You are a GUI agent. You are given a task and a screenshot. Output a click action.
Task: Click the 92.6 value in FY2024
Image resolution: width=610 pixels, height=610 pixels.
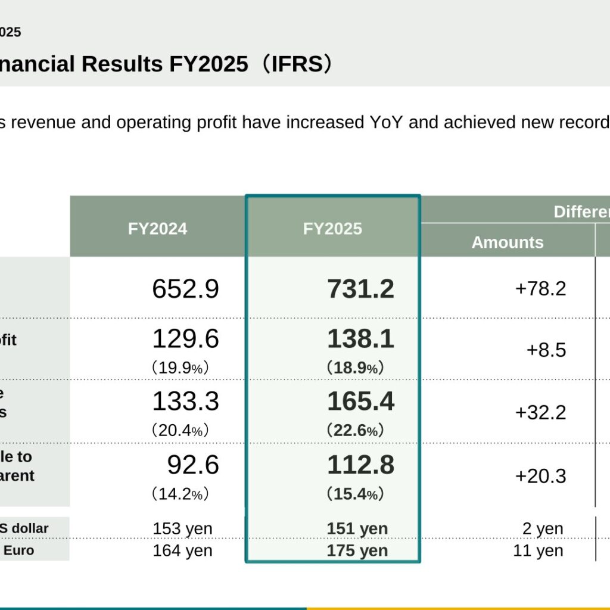pyautogui.click(x=193, y=465)
